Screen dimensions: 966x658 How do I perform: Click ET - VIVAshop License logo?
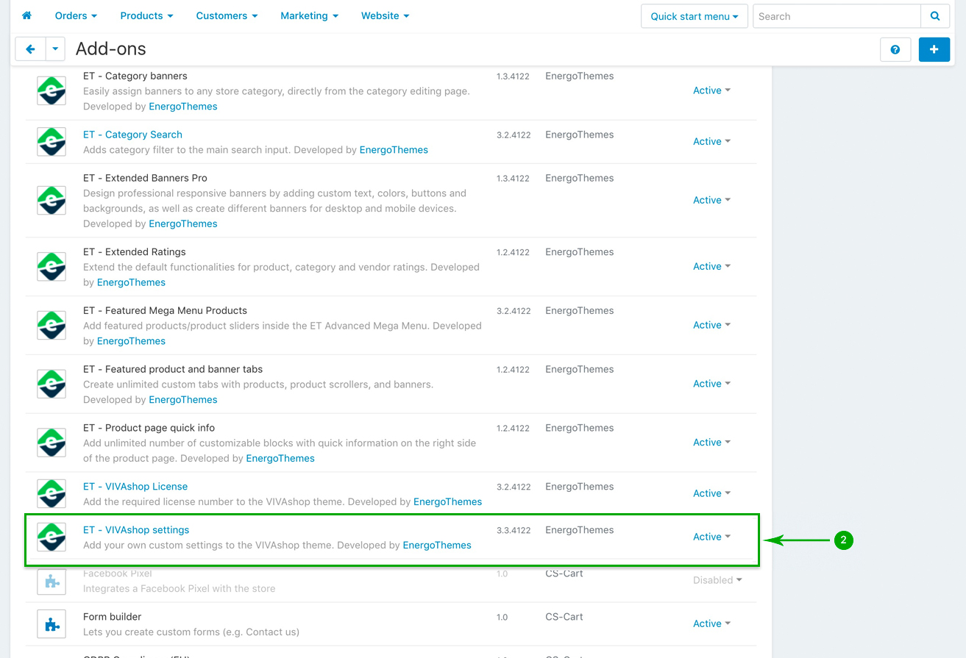click(x=52, y=493)
